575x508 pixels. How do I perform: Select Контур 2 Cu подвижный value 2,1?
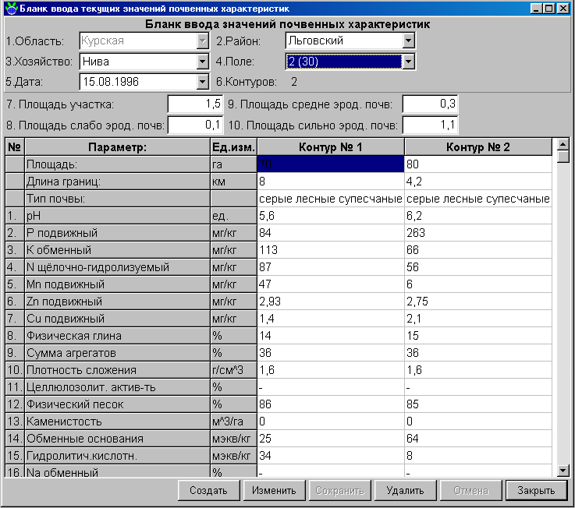point(478,319)
